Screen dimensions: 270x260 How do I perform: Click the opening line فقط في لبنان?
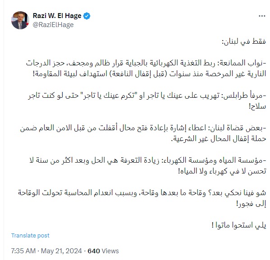(x=244, y=41)
